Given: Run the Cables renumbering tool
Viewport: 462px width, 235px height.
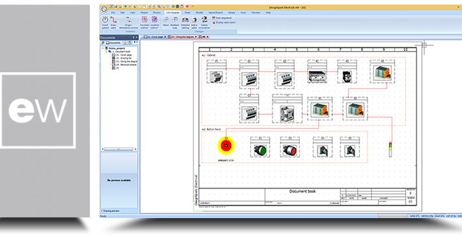Looking at the screenshot, I should click(x=204, y=22).
